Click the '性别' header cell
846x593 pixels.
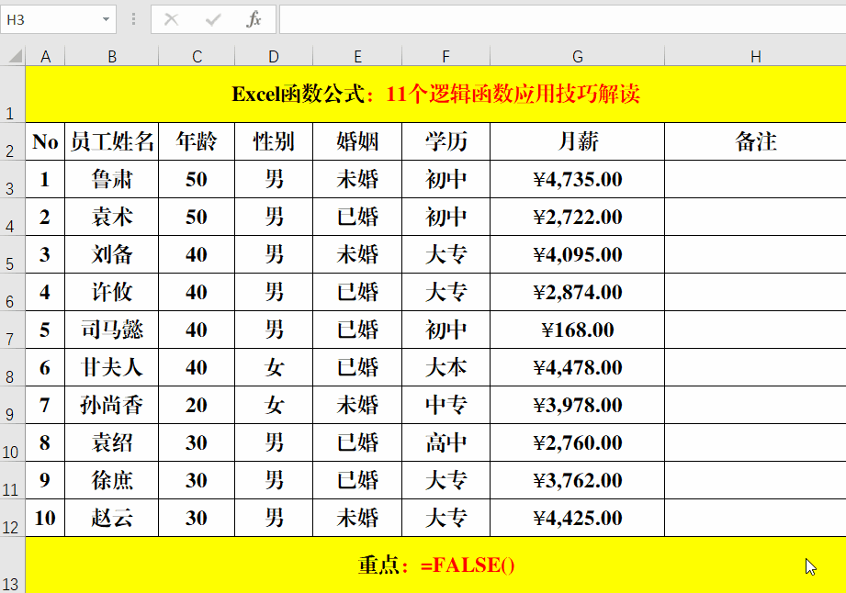(274, 141)
